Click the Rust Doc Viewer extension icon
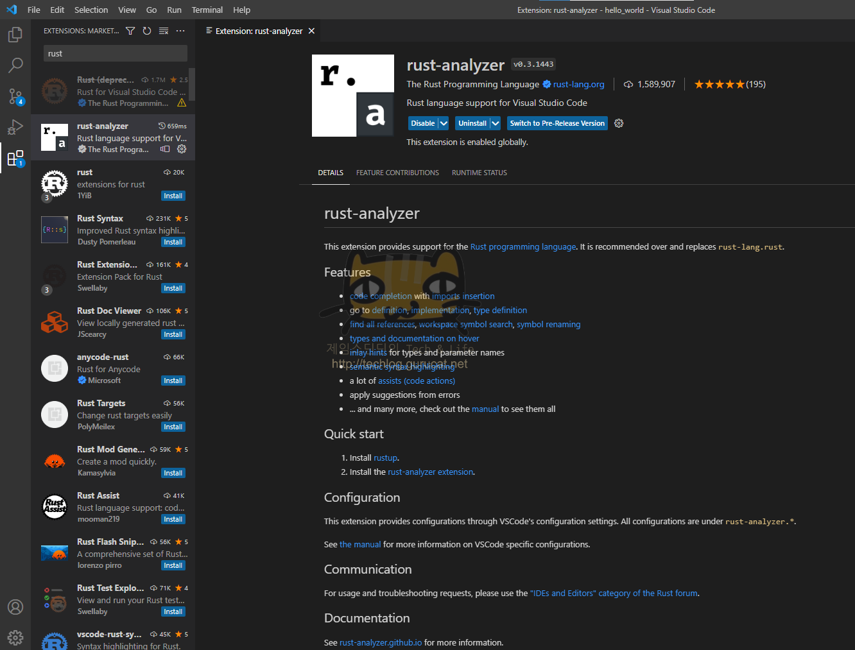Viewport: 855px width, 650px height. coord(55,322)
